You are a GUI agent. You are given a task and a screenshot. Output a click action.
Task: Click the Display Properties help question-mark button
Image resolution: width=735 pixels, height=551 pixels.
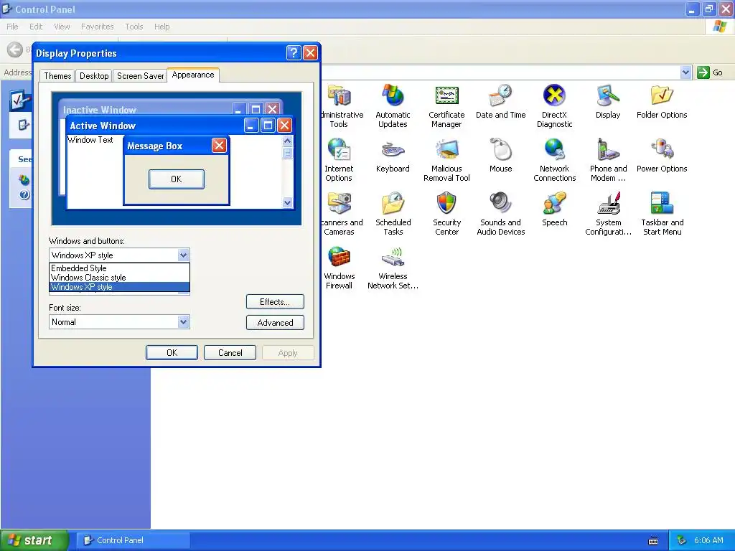(x=294, y=53)
